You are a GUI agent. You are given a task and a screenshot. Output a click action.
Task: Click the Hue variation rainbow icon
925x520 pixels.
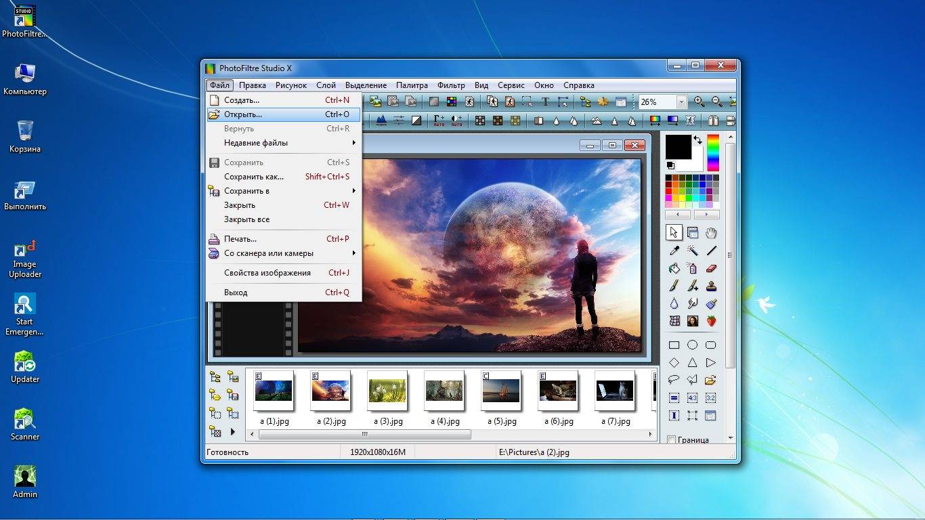655,121
